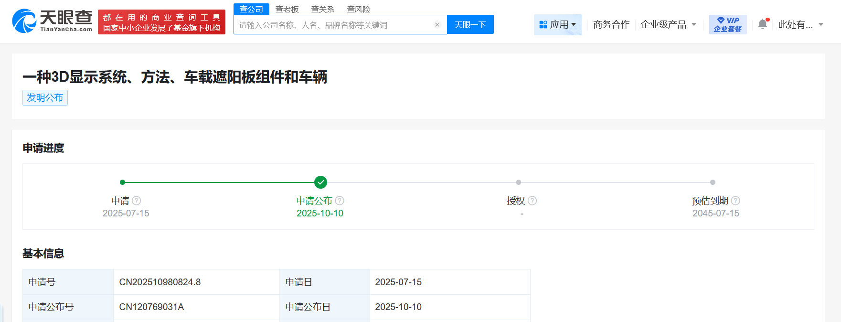Image resolution: width=841 pixels, height=322 pixels.
Task: Click help icon beside 授权
Action: pyautogui.click(x=532, y=201)
